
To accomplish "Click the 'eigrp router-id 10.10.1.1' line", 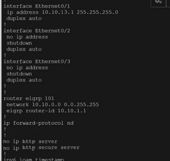I will (46, 111).
